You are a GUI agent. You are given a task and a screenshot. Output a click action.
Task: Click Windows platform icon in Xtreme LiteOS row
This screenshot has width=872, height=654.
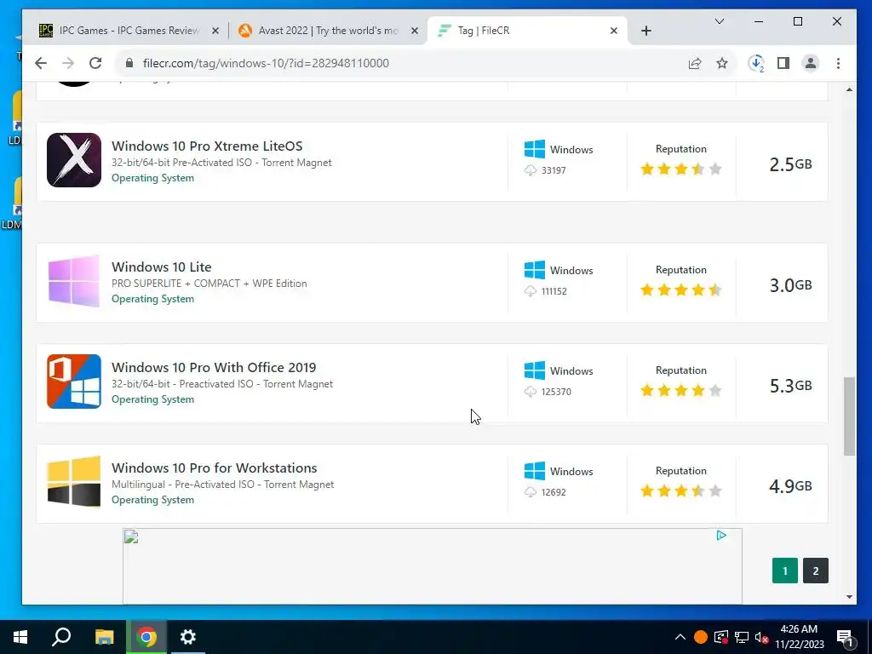tap(535, 149)
